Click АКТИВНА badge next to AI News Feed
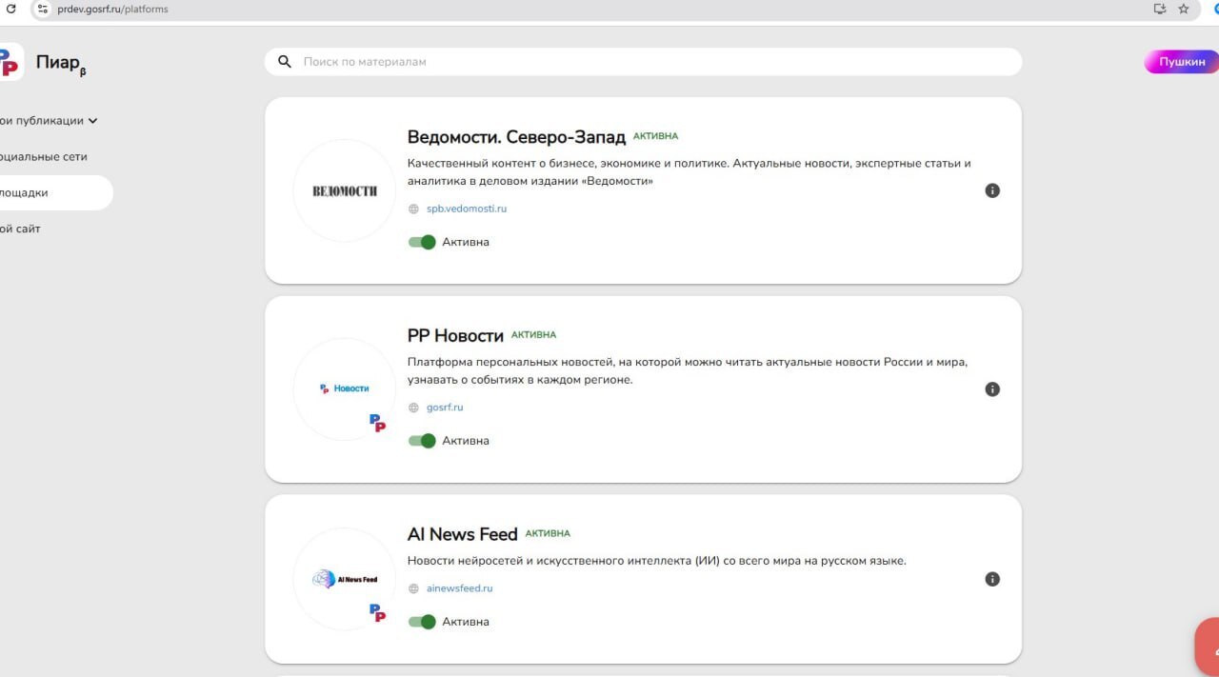Viewport: 1219px width, 677px height. [548, 533]
